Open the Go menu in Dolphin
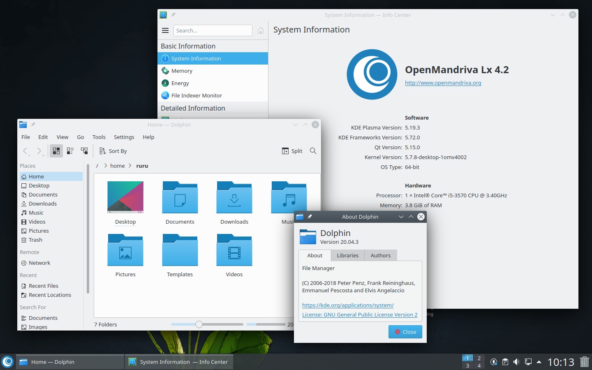The height and width of the screenshot is (370, 592). pyautogui.click(x=81, y=137)
